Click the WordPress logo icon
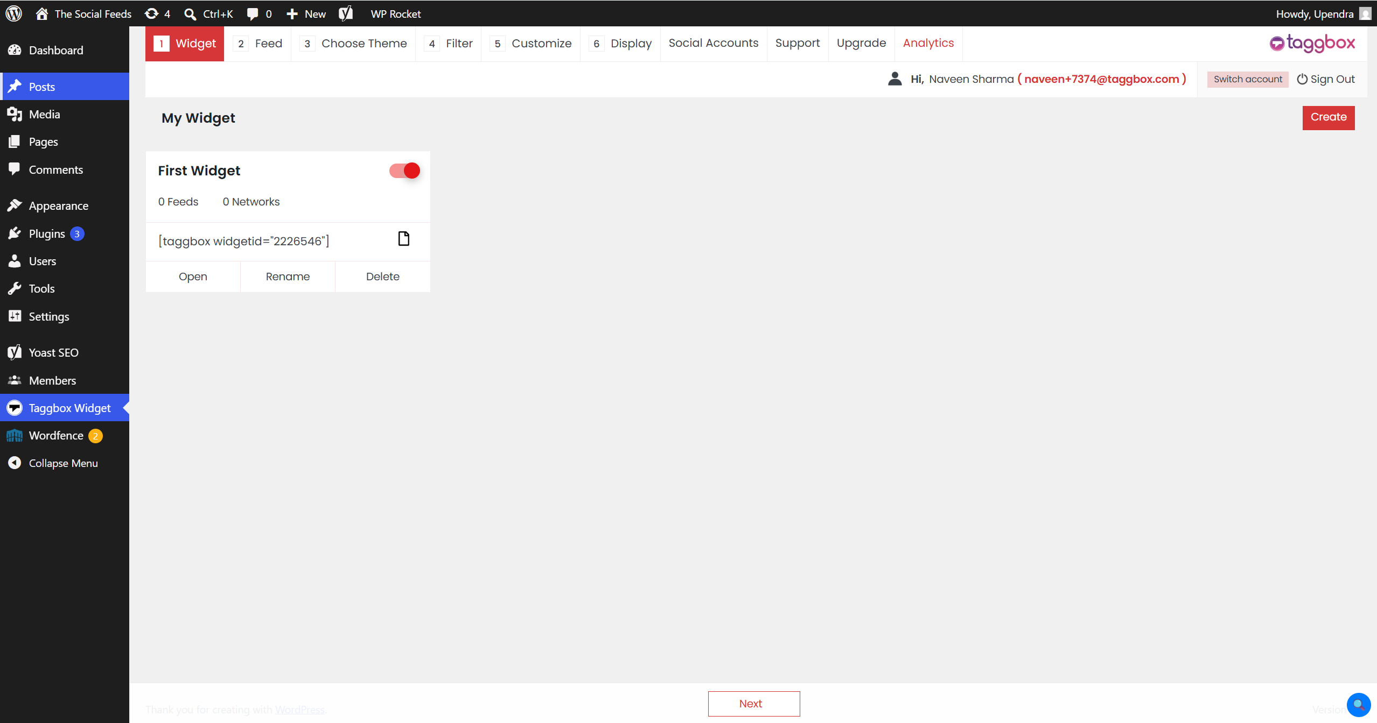Screen dimensions: 1377x723 coord(13,13)
